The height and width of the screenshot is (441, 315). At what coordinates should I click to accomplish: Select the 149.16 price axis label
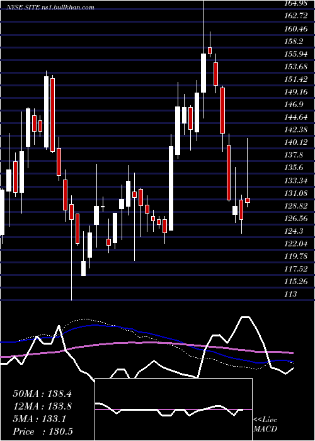click(x=296, y=92)
